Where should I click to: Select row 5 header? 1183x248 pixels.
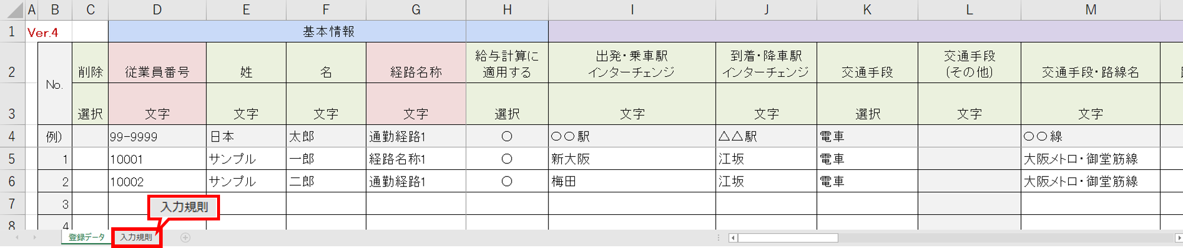[x=12, y=159]
